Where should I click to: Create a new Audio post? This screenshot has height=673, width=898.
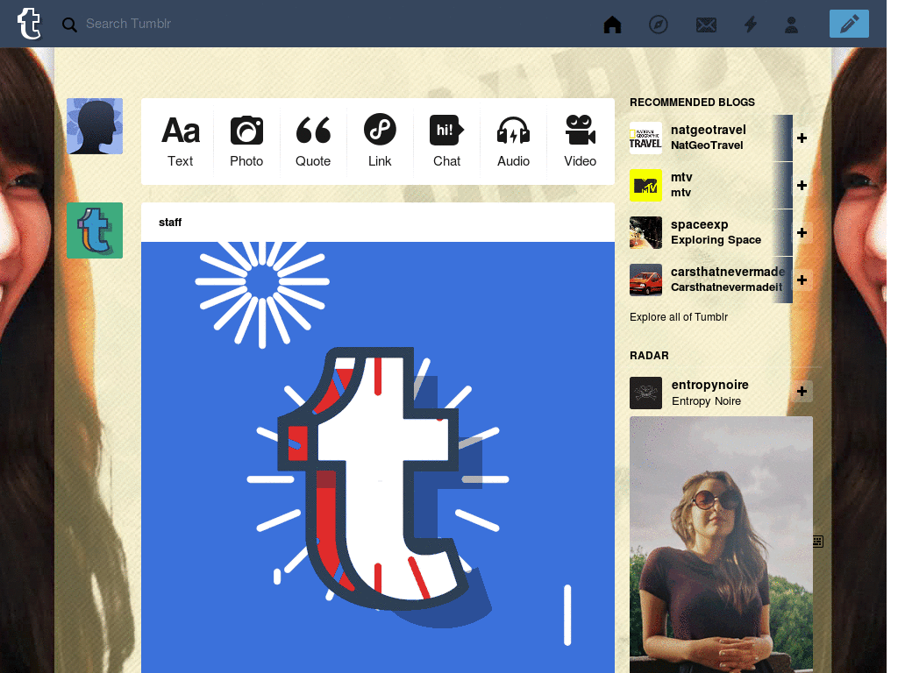click(x=513, y=141)
